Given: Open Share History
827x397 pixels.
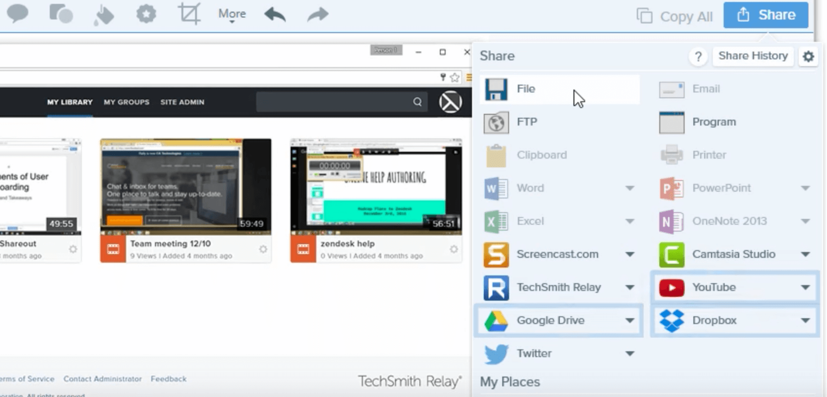Looking at the screenshot, I should [x=753, y=56].
